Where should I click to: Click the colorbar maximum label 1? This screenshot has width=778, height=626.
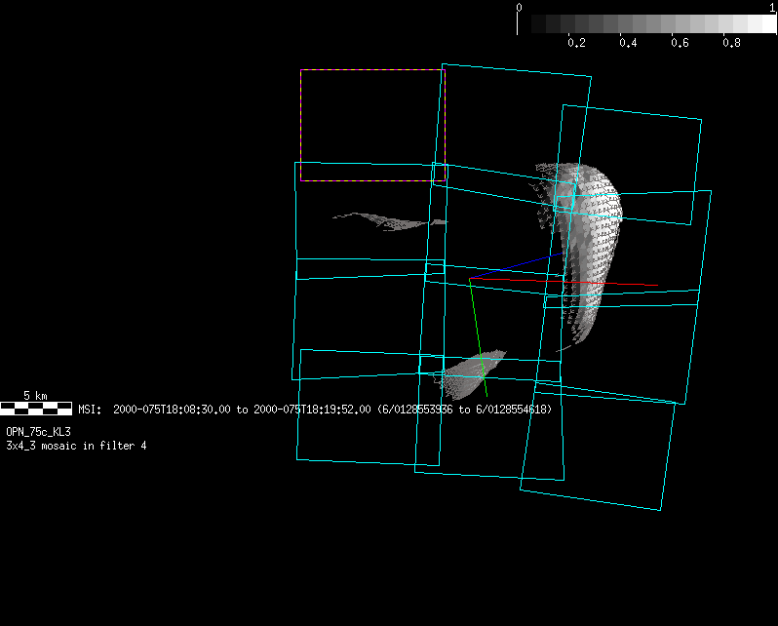point(772,7)
